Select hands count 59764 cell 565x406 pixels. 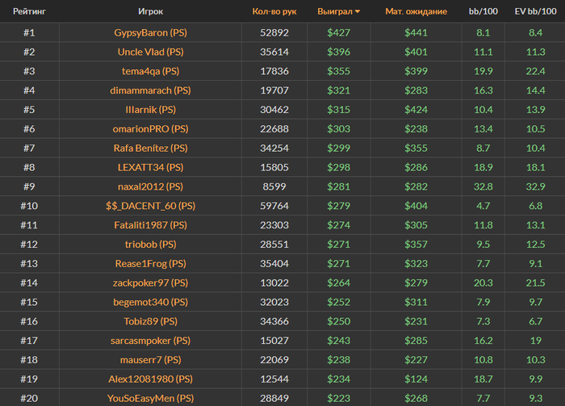tap(274, 206)
